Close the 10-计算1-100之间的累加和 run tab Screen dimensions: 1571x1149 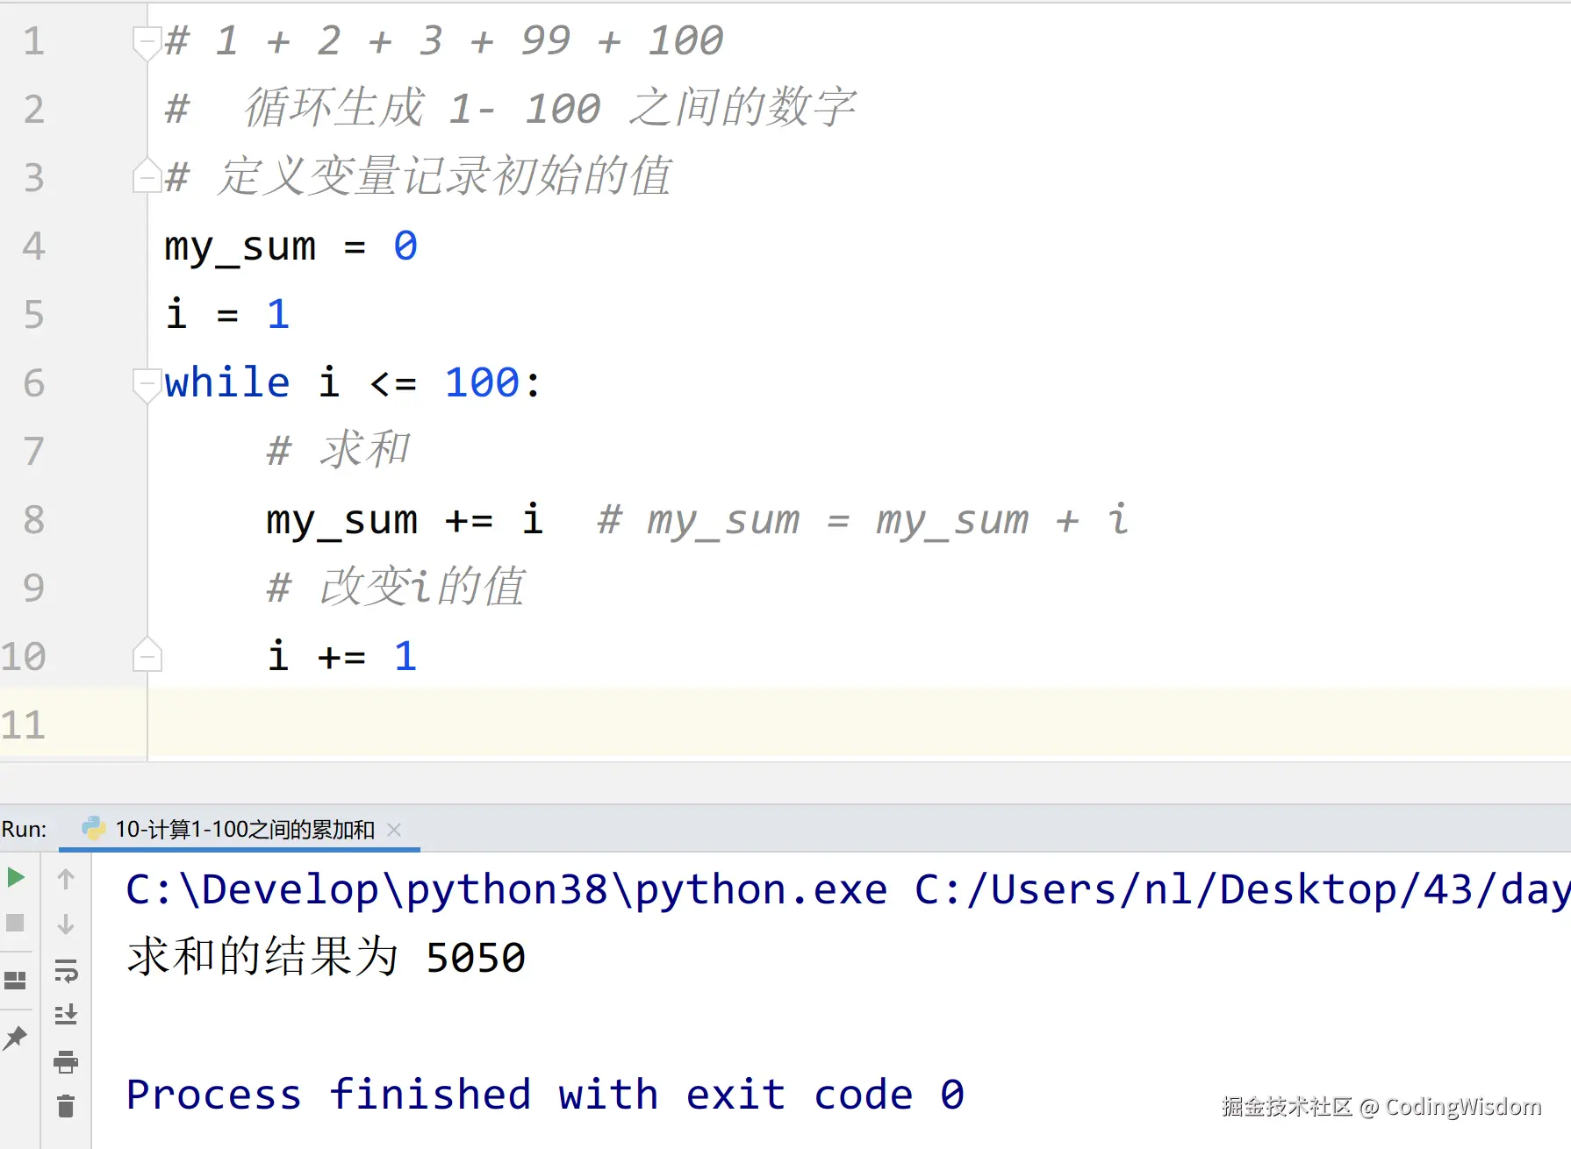tap(394, 830)
